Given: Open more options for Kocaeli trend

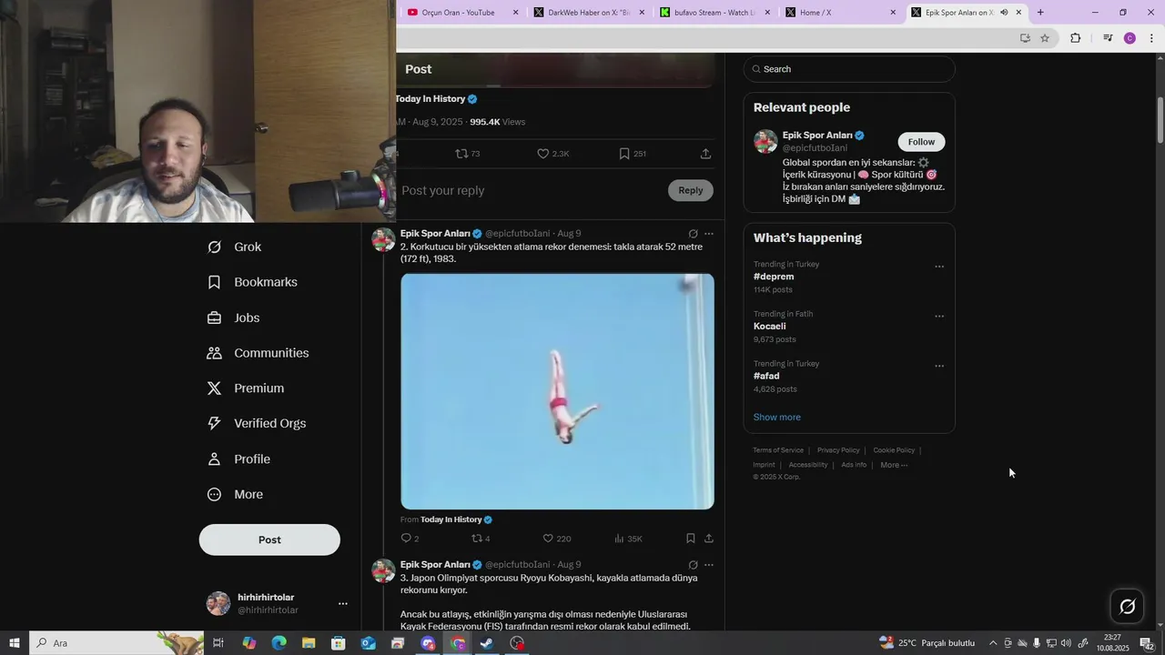Looking at the screenshot, I should (x=939, y=317).
